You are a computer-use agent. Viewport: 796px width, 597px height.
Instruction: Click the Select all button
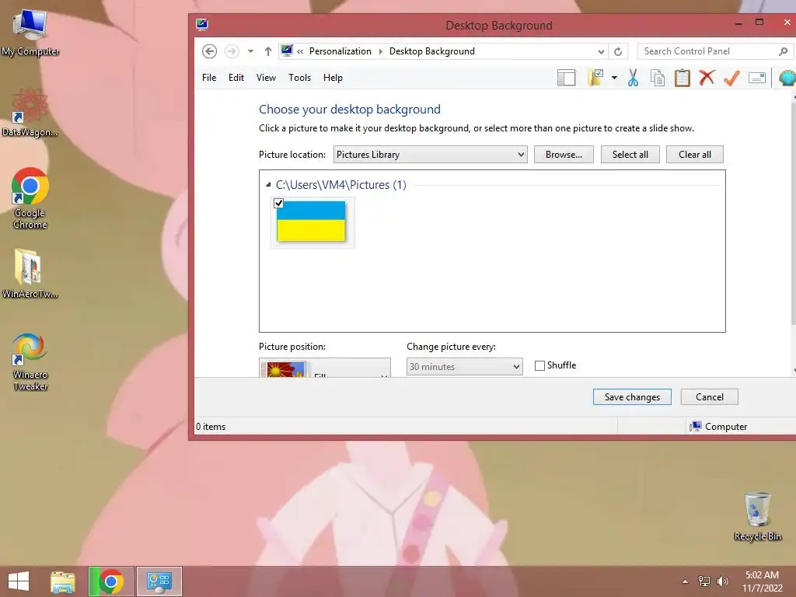pyautogui.click(x=630, y=155)
